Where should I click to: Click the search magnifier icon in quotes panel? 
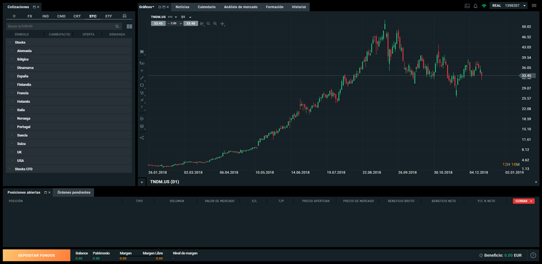[117, 26]
